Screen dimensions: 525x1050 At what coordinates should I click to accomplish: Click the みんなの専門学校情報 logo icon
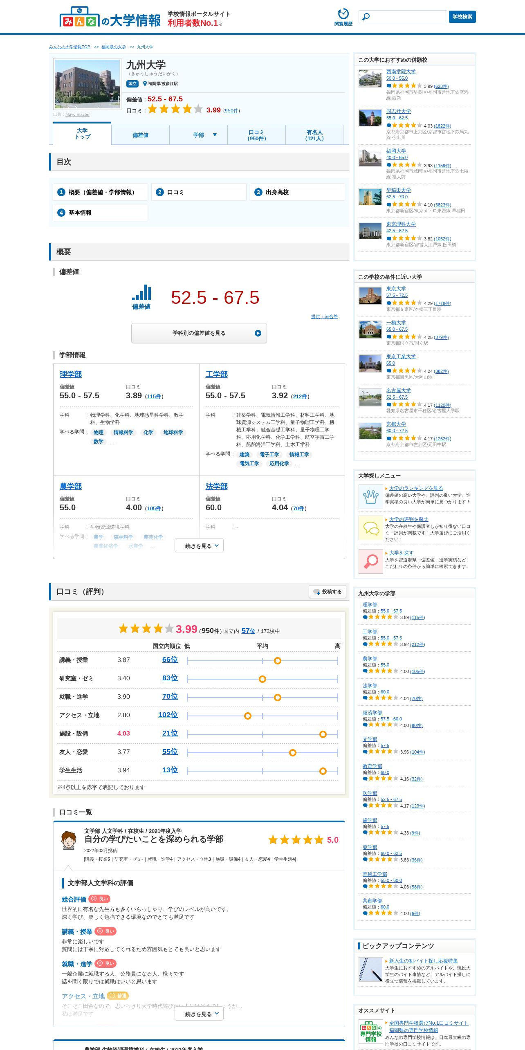click(370, 1031)
